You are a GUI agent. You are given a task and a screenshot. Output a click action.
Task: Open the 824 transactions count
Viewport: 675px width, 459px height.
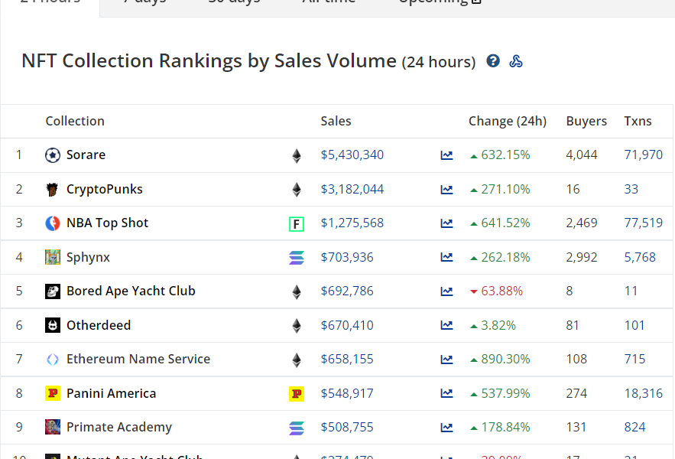[634, 427]
